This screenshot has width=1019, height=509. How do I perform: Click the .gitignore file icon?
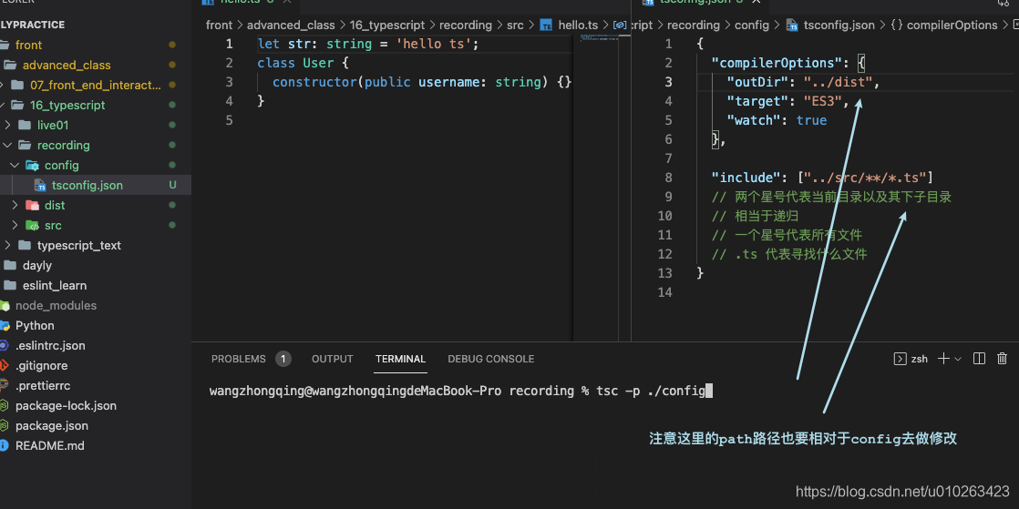coord(4,365)
